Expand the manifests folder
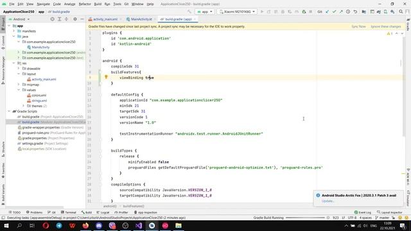 point(14,31)
